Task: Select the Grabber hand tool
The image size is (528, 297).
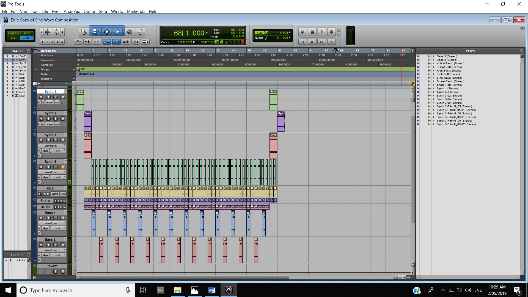Action: (117, 32)
